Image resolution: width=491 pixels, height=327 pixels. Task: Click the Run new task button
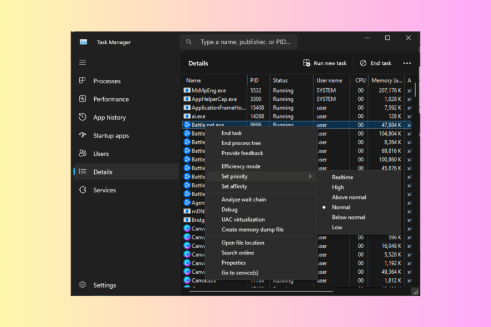coord(325,63)
